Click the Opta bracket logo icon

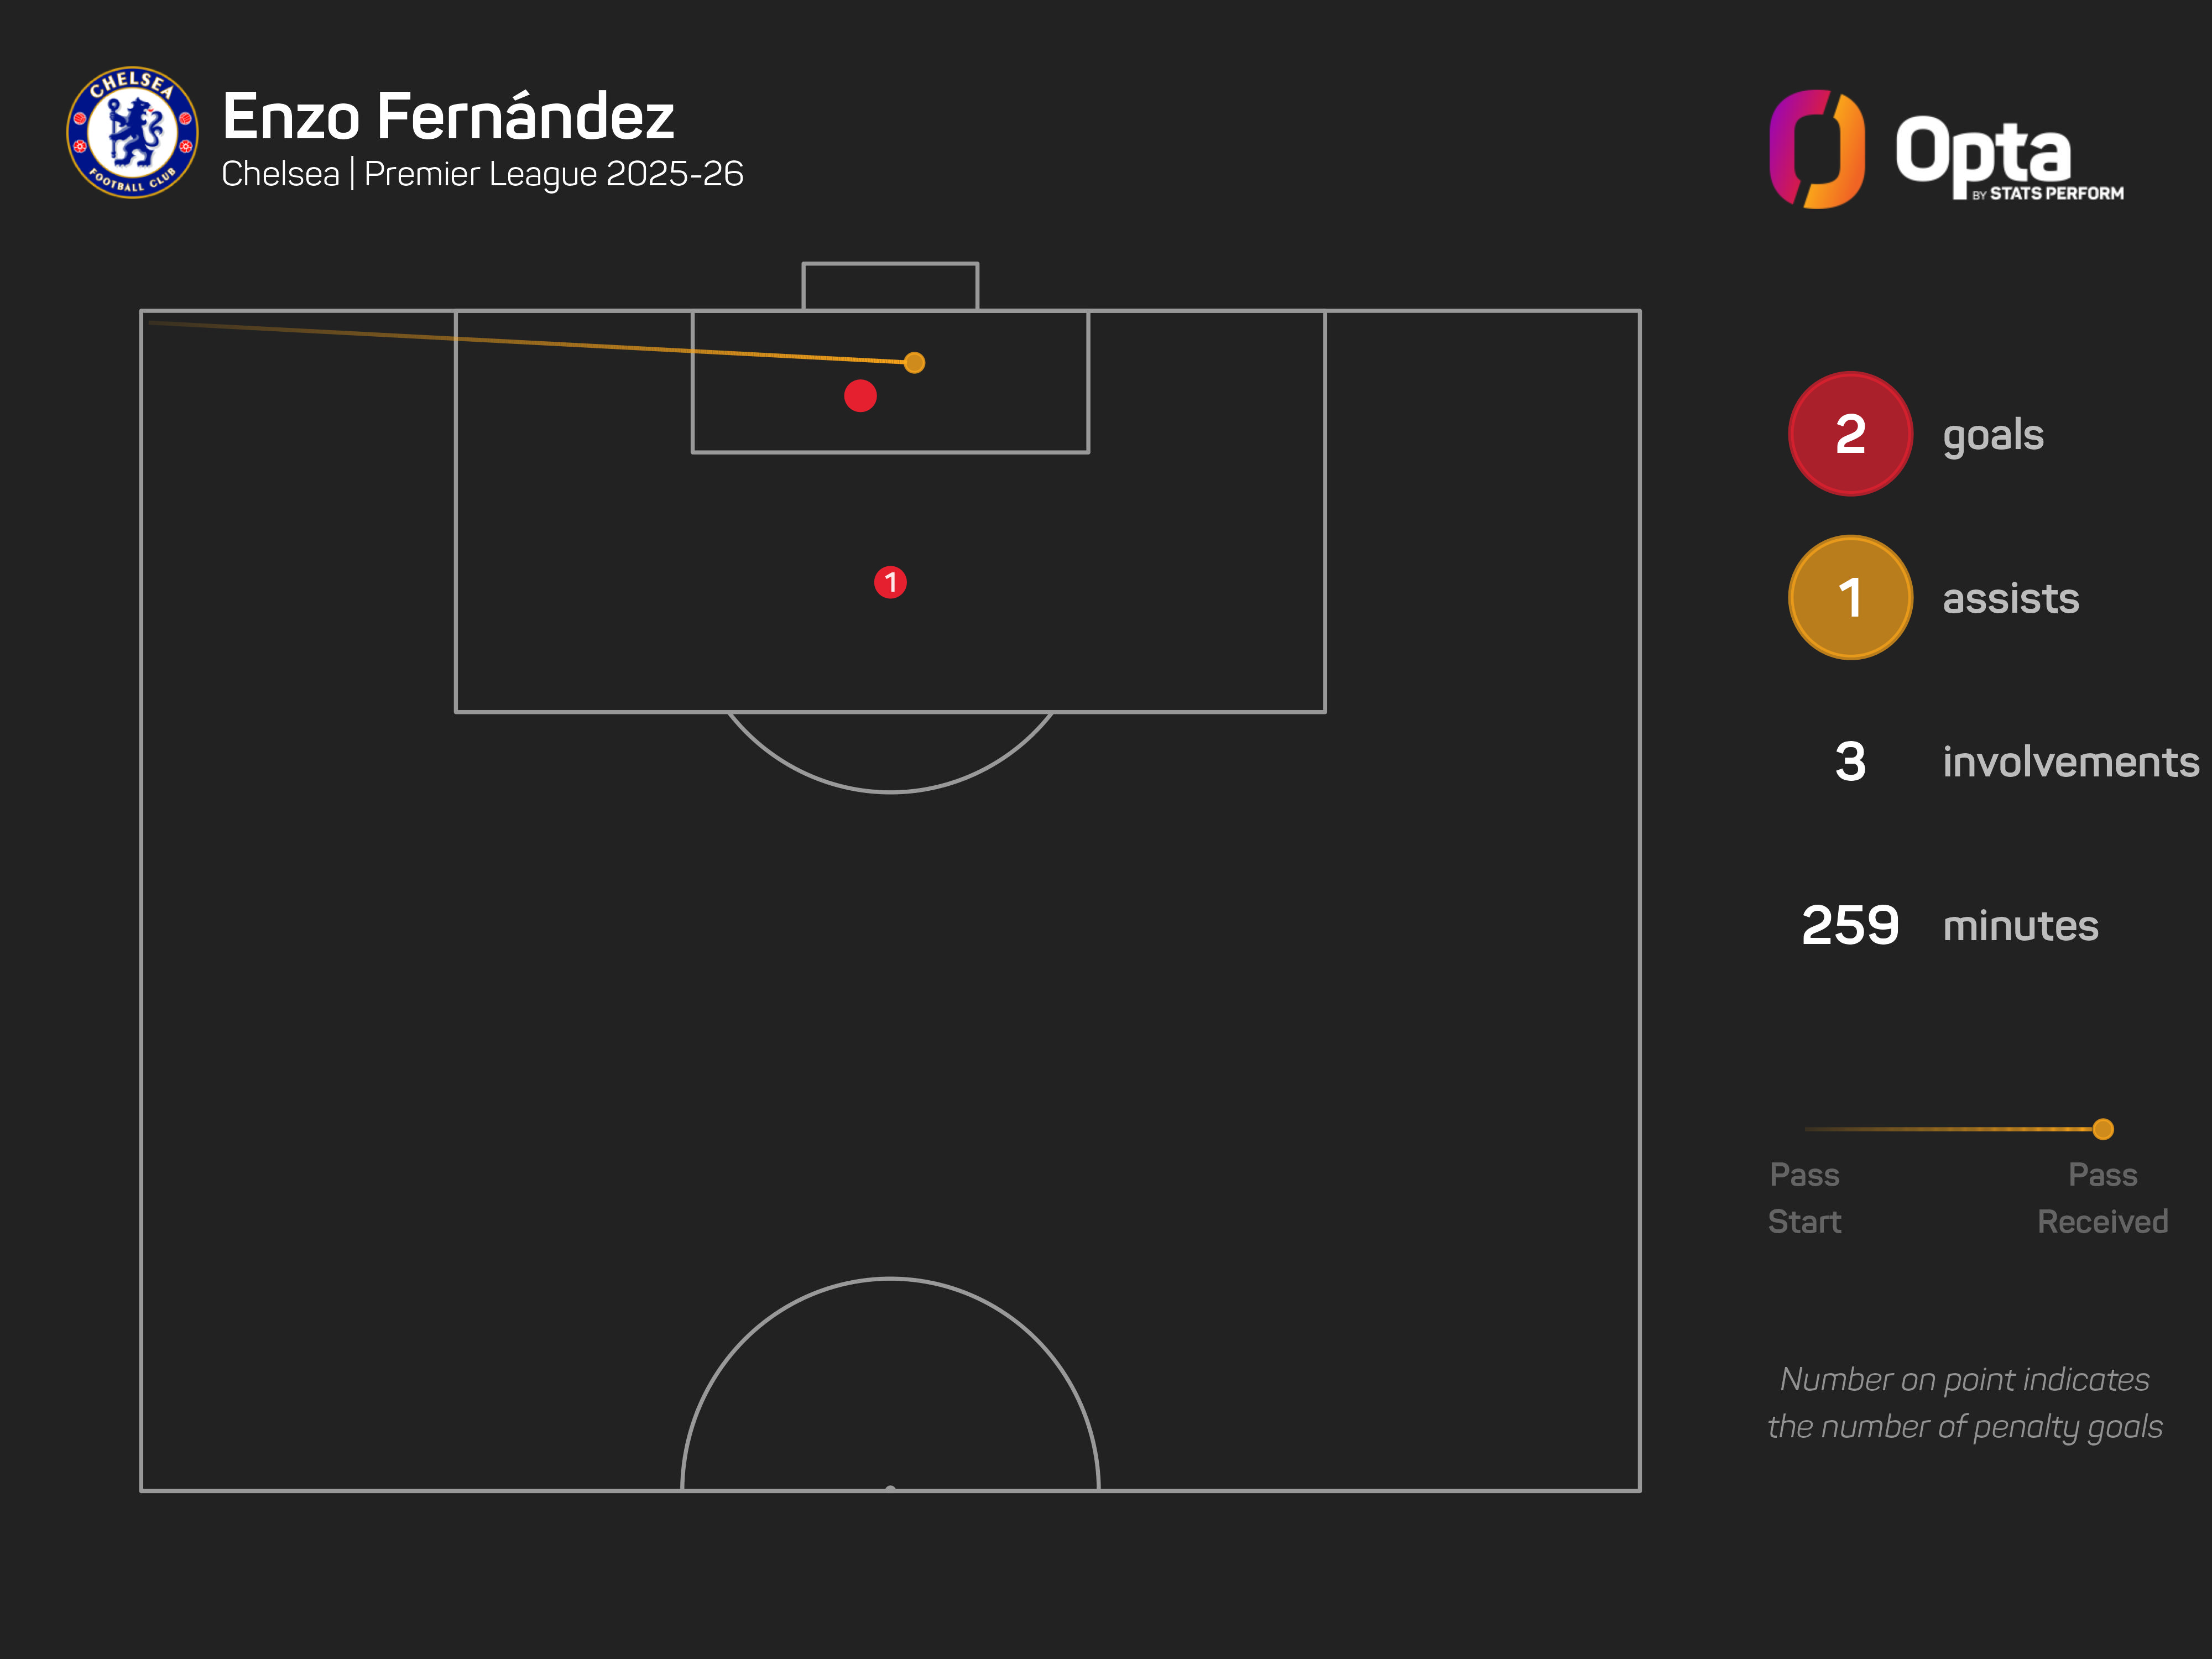click(1816, 149)
